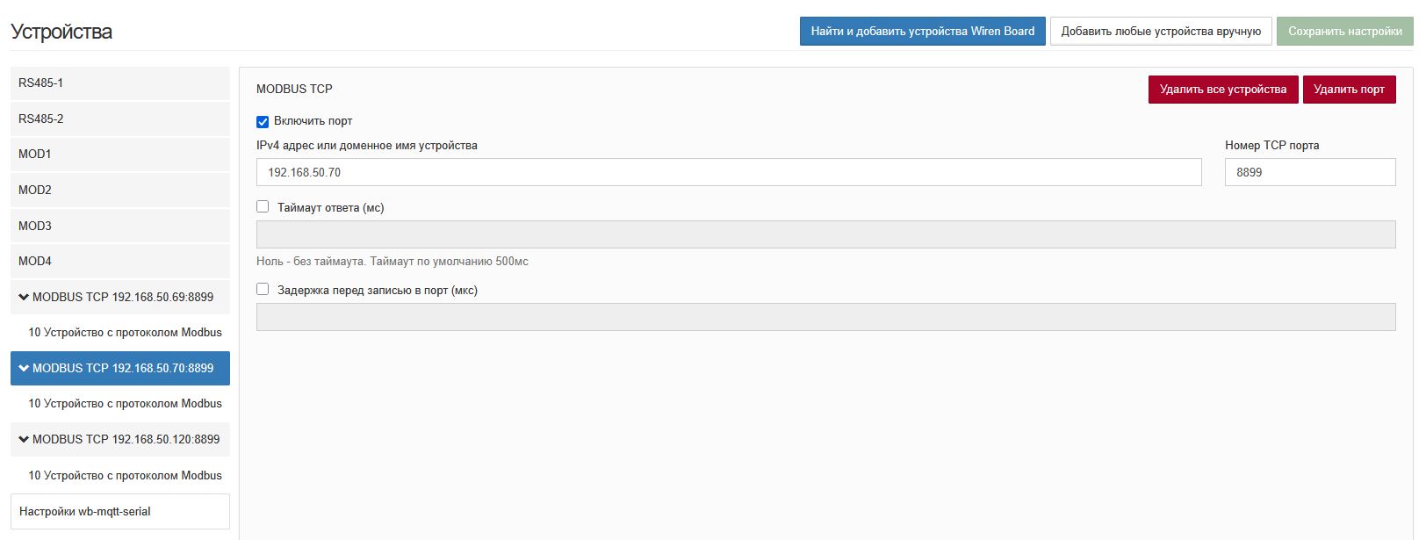The image size is (1426, 540).
Task: Select the MOD2 port entry
Action: (119, 191)
